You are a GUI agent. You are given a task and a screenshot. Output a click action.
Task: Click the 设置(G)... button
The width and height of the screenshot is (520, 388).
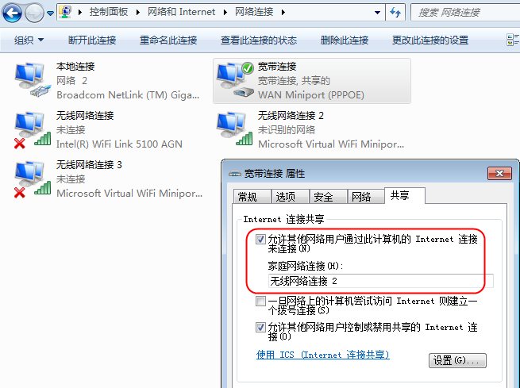coord(457,360)
